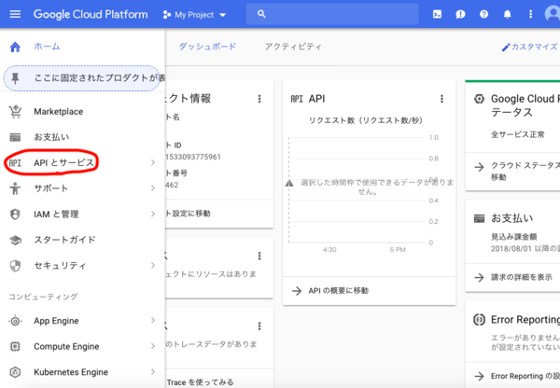Click the Google Cloud Platform logo text
Screen dimensions: 560x388
(91, 14)
